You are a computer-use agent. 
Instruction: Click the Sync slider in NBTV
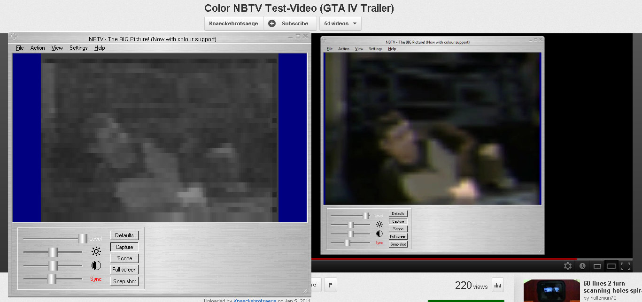[53, 279]
